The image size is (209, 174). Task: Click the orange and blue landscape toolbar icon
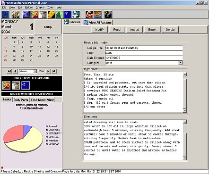[x=97, y=15]
